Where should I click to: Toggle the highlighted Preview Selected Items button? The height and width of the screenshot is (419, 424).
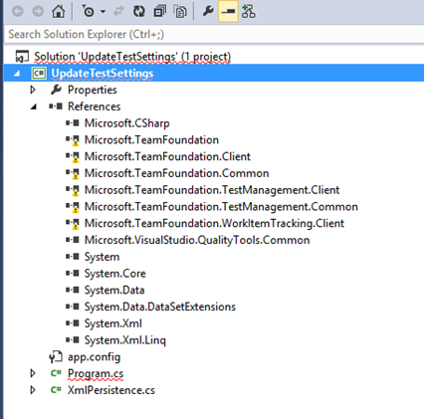pyautogui.click(x=228, y=11)
